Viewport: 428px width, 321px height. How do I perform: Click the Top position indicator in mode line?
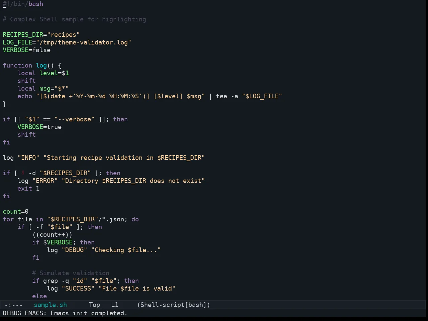tap(94, 305)
